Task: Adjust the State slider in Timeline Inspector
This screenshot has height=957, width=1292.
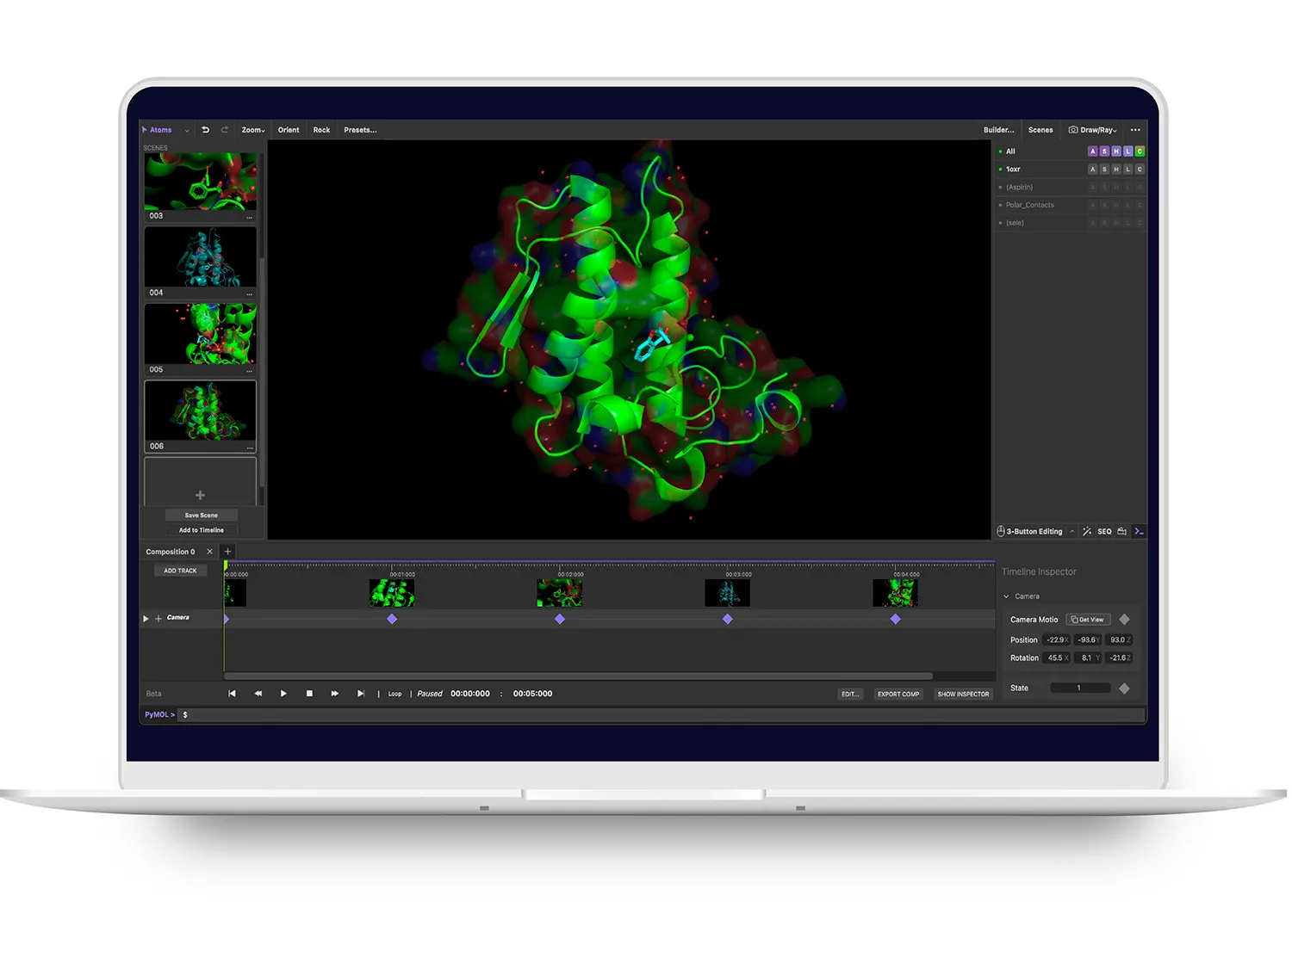Action: (x=1079, y=687)
